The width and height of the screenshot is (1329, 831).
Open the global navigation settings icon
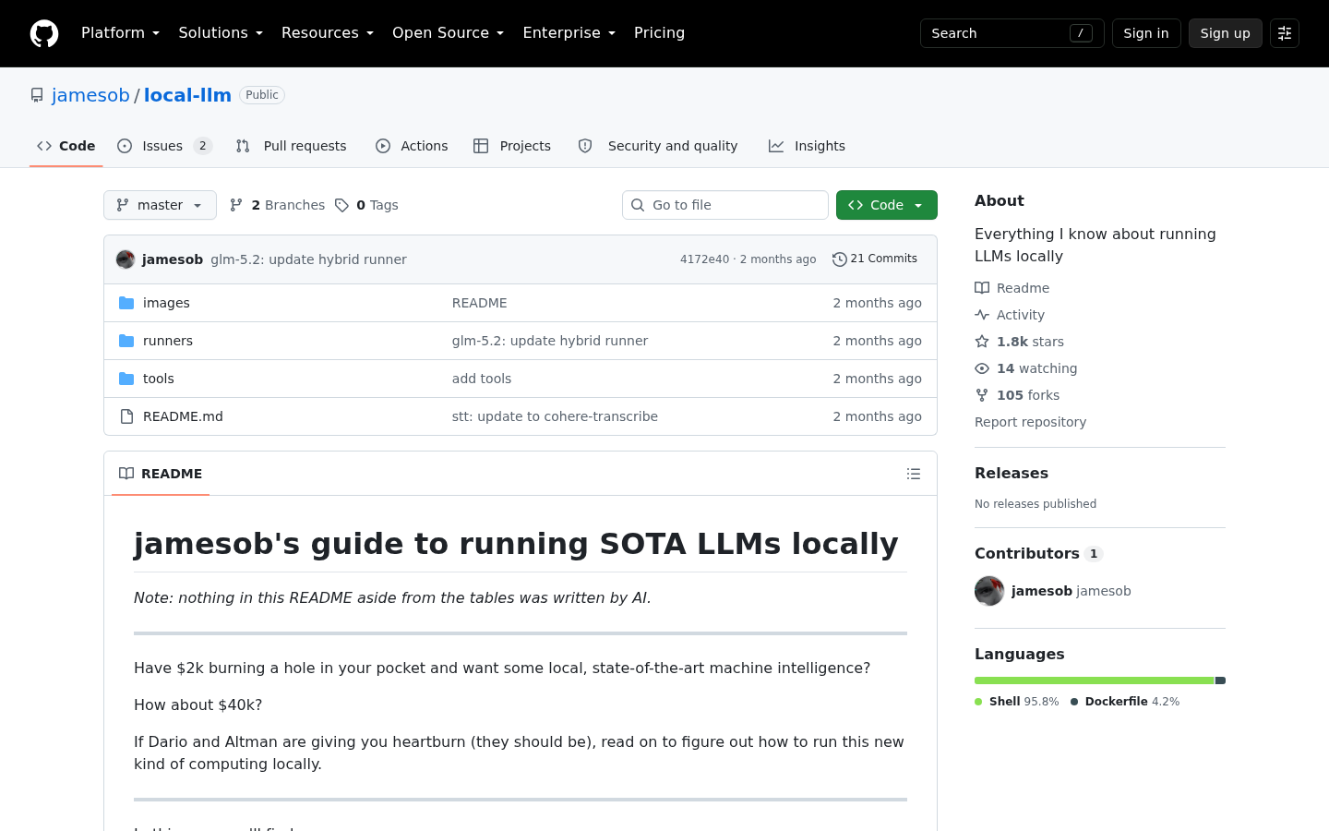pos(1285,33)
